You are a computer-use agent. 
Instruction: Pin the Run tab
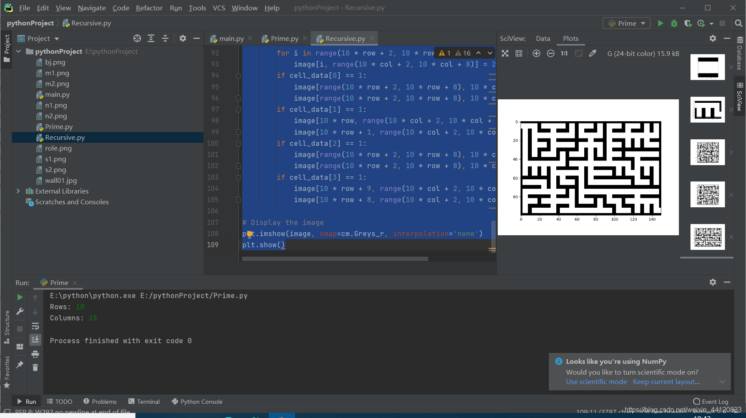[20, 365]
